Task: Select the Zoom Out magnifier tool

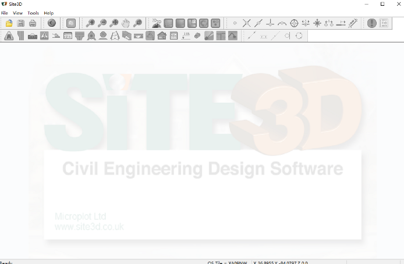Action: [x=102, y=23]
